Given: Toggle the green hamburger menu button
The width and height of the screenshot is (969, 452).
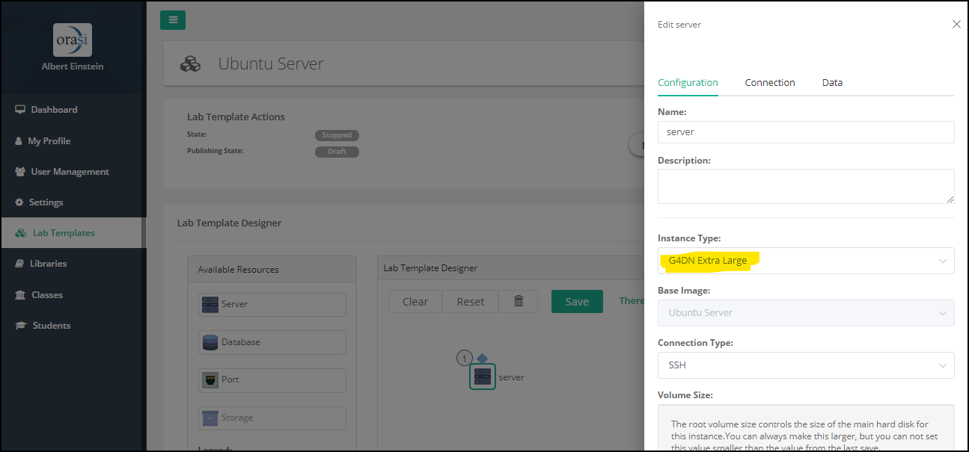Looking at the screenshot, I should (173, 20).
